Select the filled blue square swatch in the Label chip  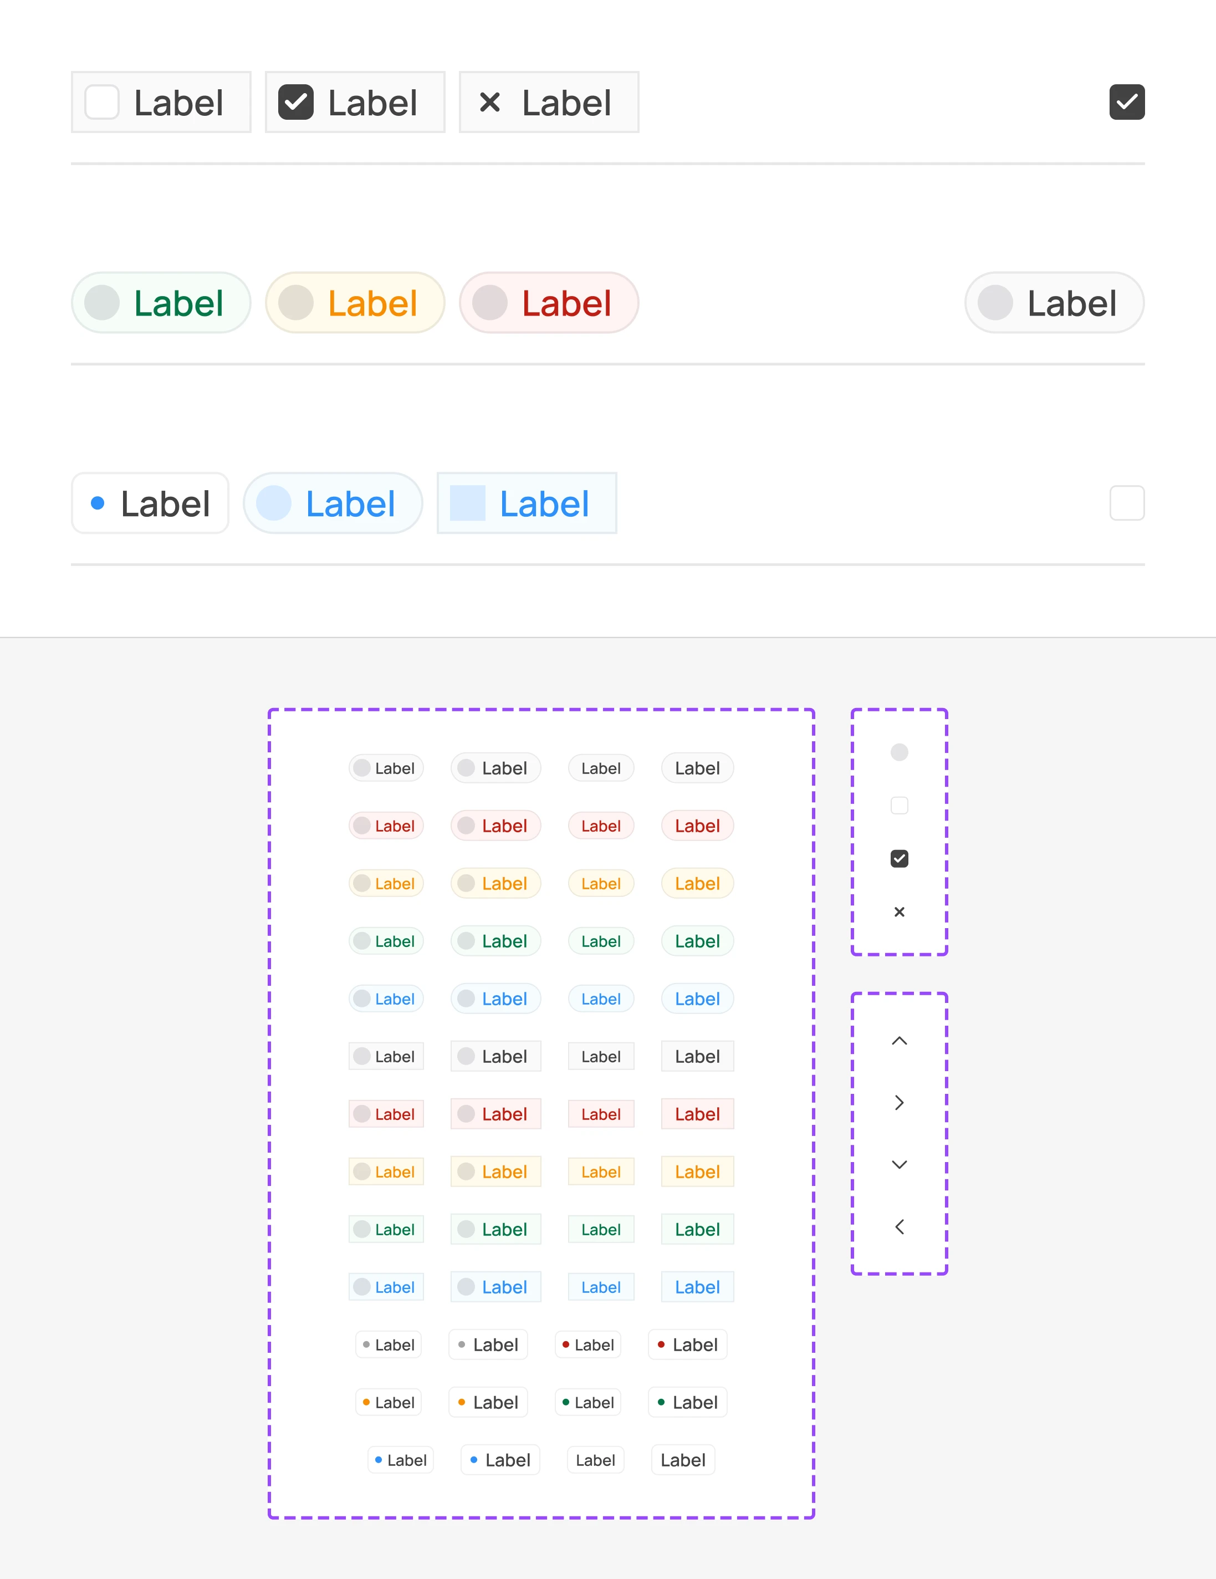coord(467,503)
